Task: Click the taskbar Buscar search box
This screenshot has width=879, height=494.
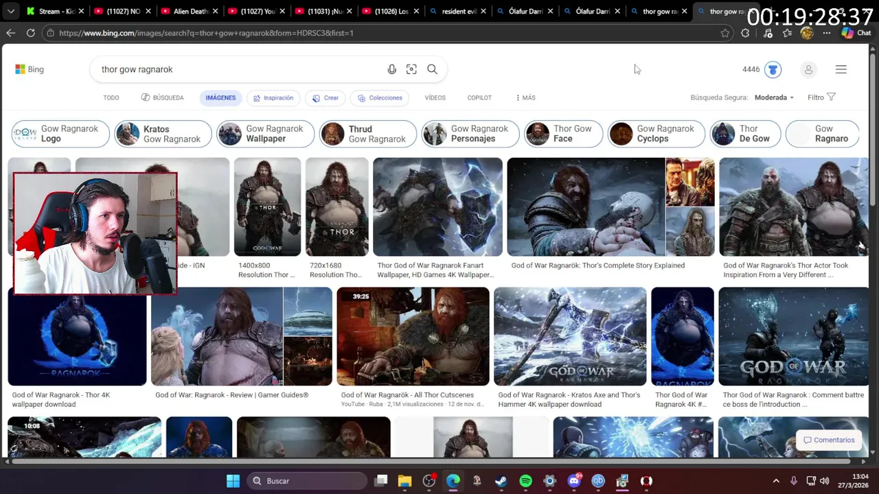Action: (x=308, y=481)
